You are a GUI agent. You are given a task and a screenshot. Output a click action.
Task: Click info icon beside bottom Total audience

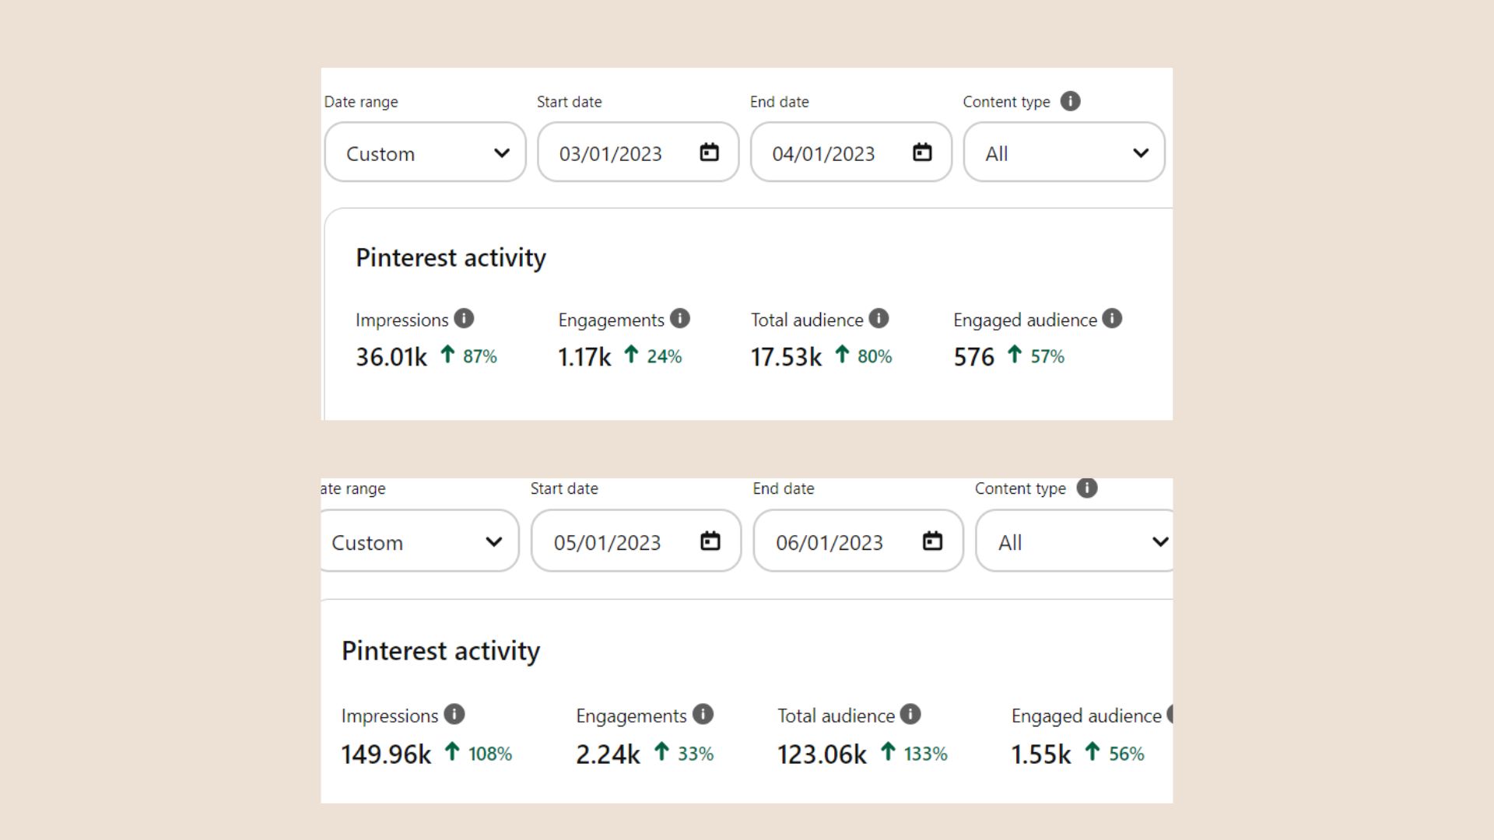pyautogui.click(x=910, y=715)
